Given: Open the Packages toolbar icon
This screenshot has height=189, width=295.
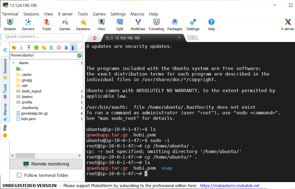Looking at the screenshot, I should pyautogui.click(x=175, y=25).
